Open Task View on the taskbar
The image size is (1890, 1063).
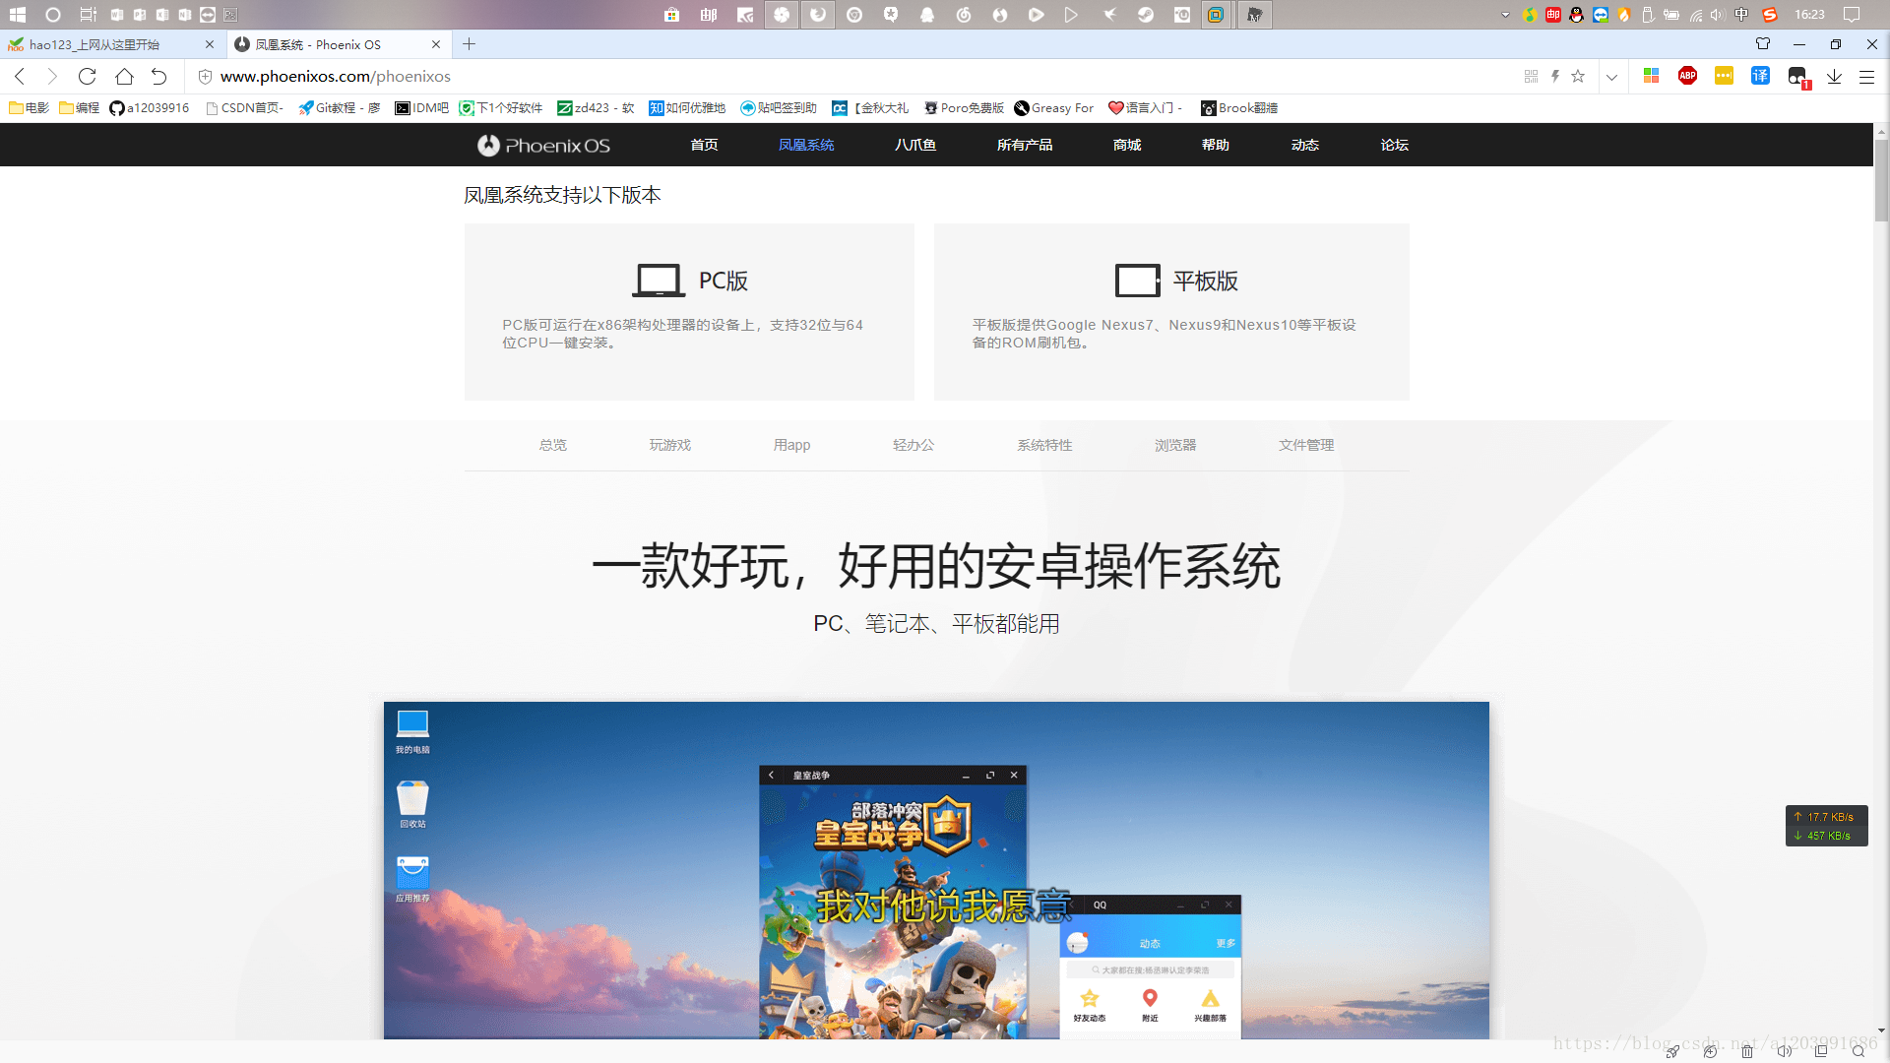[88, 15]
